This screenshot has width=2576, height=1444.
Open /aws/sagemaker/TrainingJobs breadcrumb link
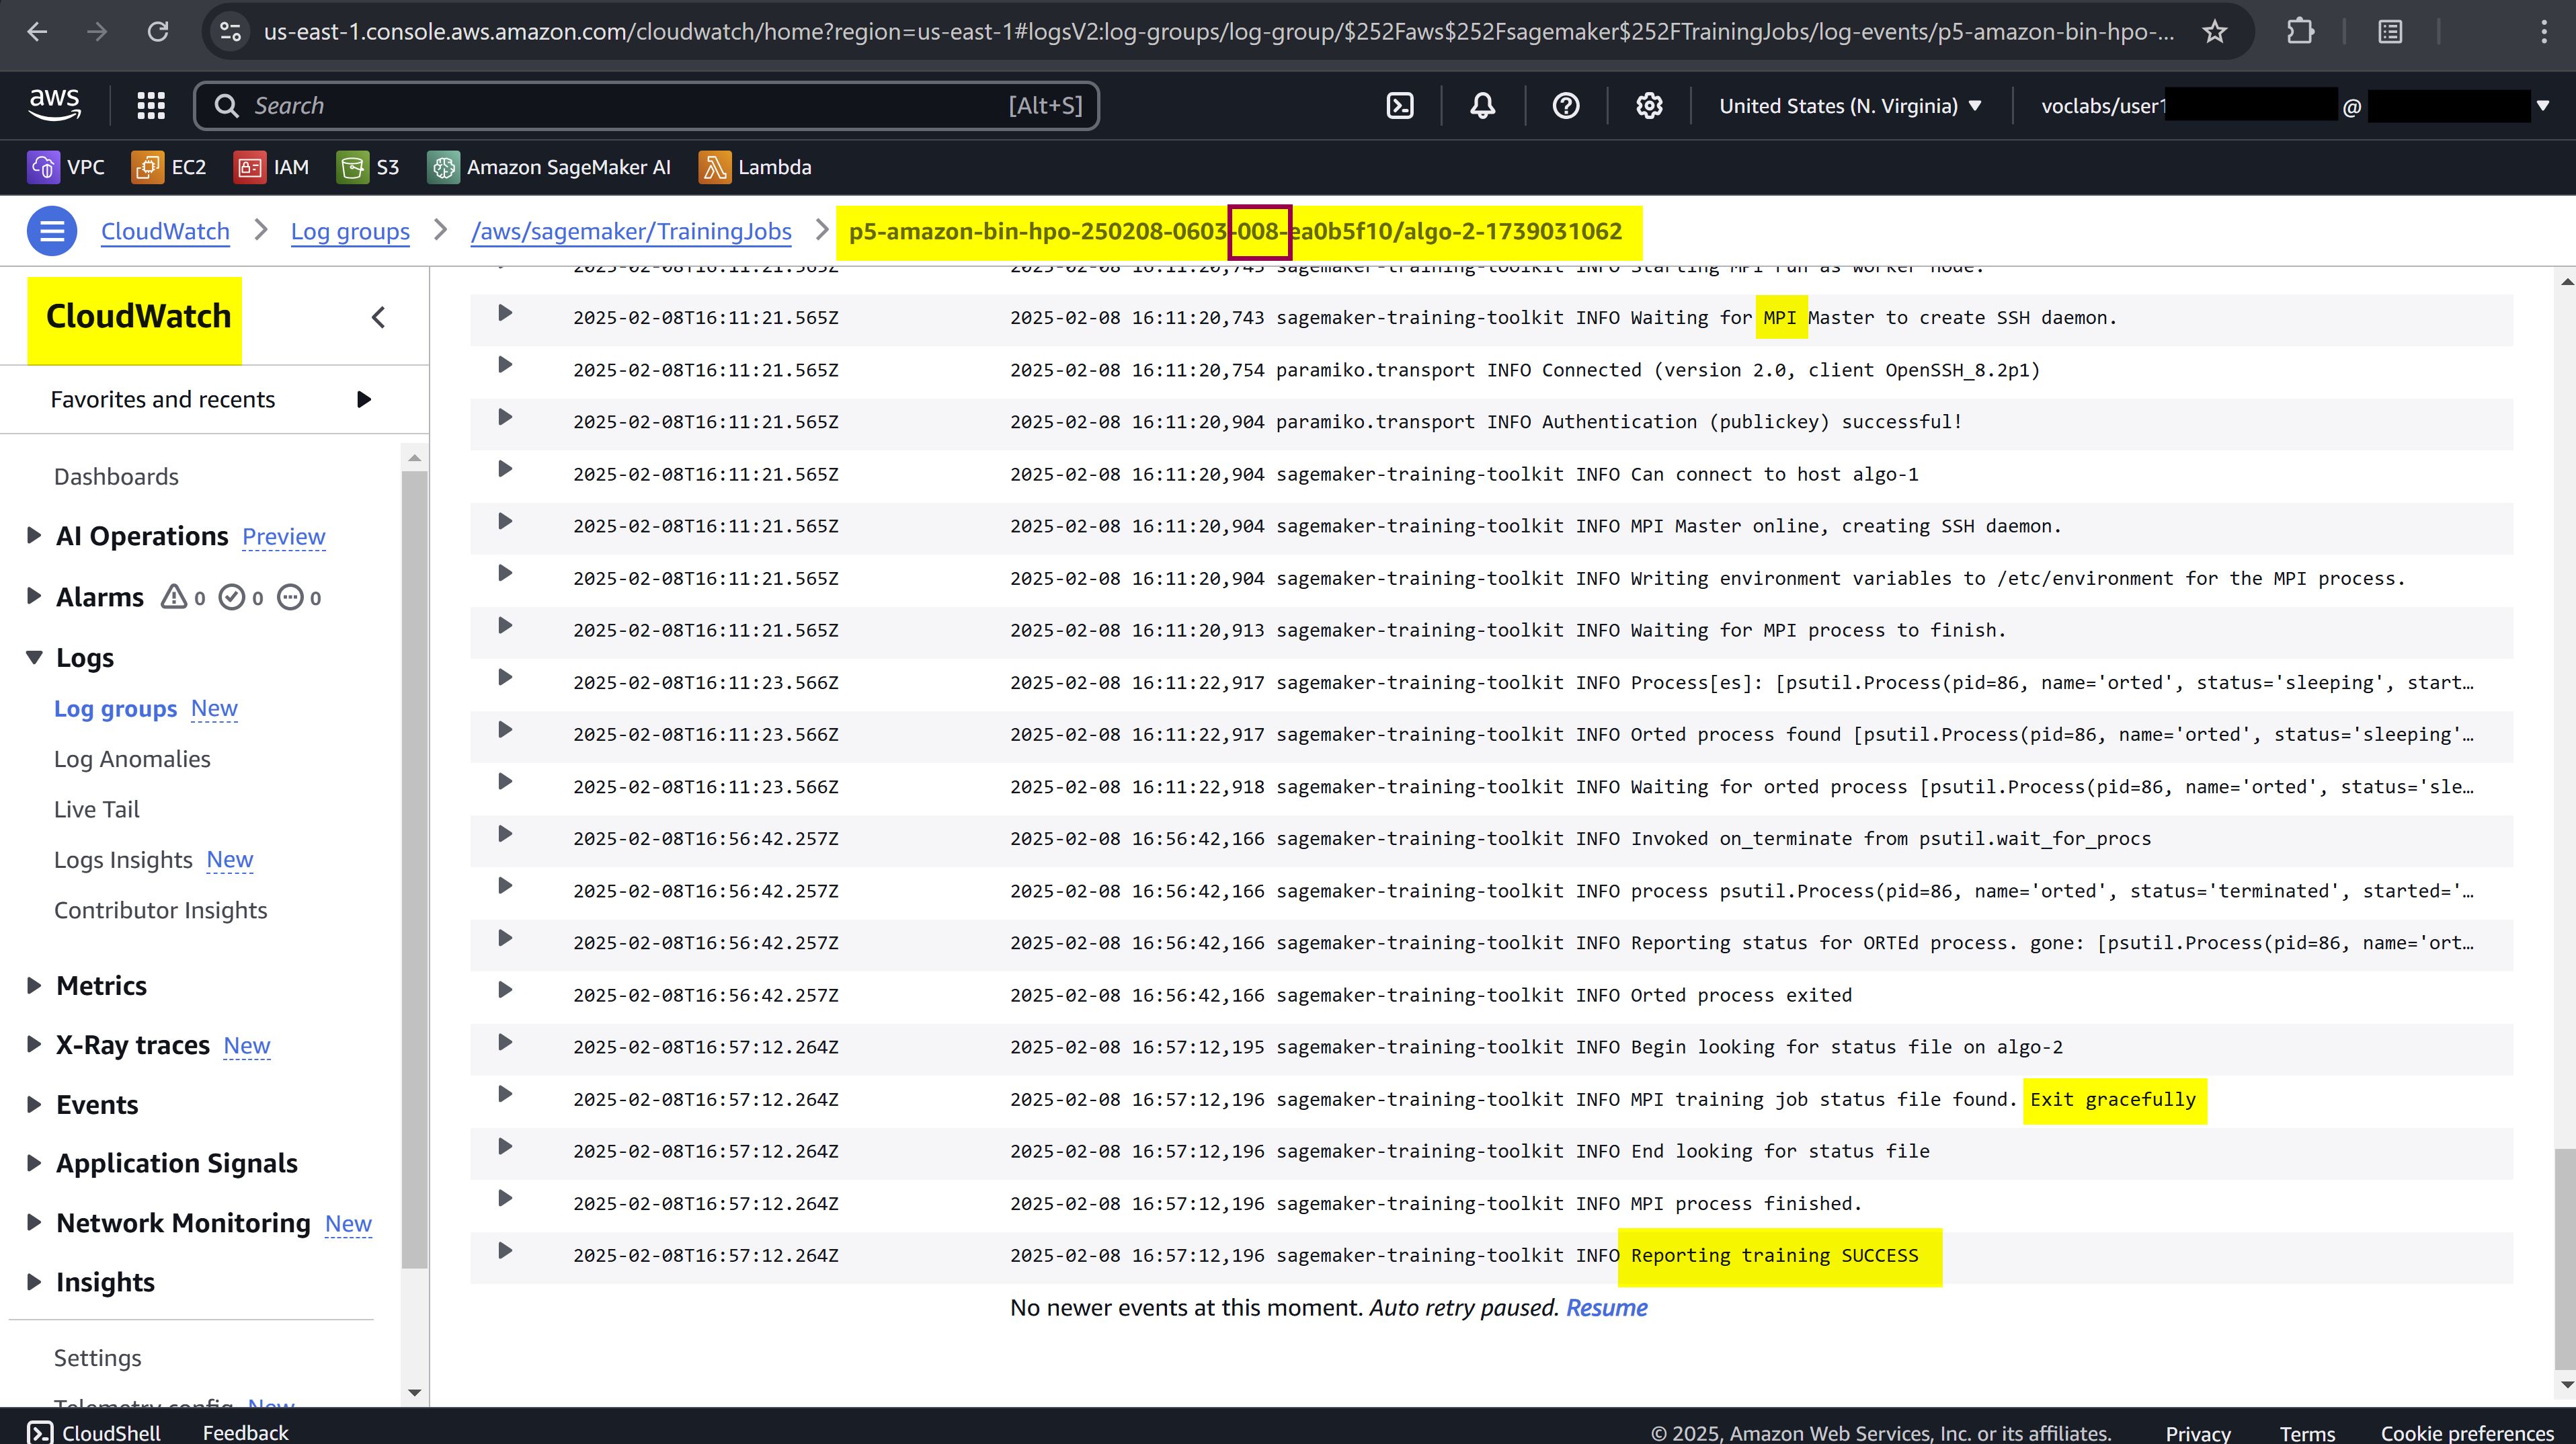tap(631, 232)
